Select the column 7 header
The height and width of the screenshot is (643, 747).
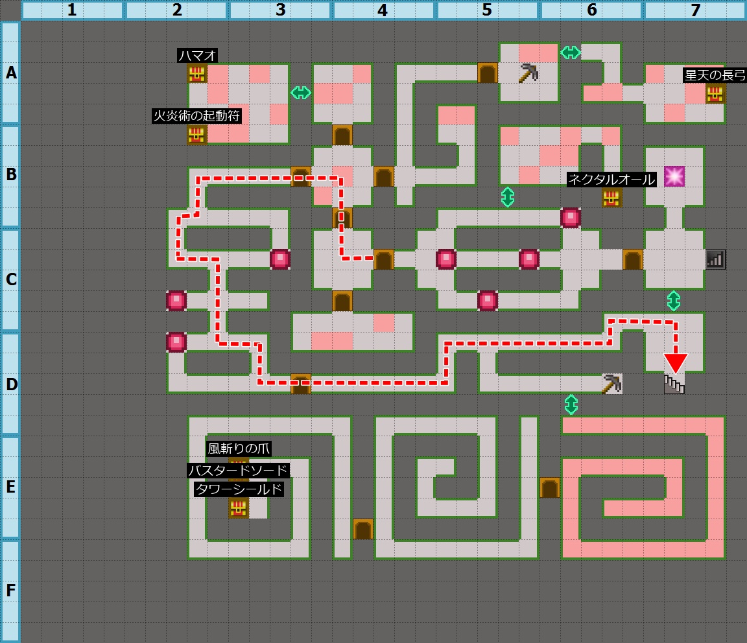pos(694,10)
